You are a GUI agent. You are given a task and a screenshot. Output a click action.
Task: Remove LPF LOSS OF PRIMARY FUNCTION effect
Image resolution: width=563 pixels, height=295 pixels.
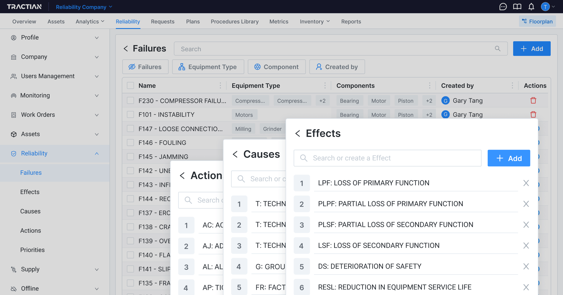pos(526,183)
